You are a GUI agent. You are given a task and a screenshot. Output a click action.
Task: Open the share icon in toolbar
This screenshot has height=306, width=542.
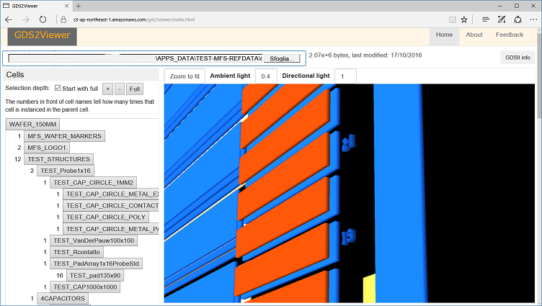click(x=517, y=19)
